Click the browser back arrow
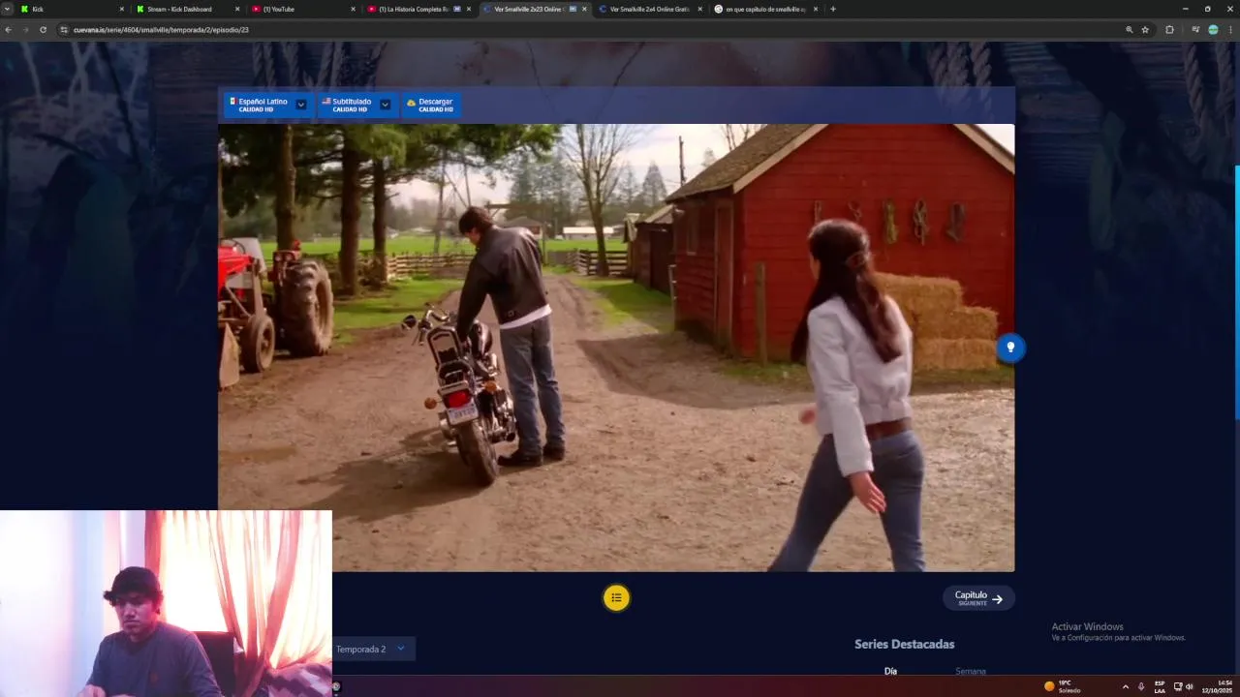The image size is (1240, 697). pos(9,30)
